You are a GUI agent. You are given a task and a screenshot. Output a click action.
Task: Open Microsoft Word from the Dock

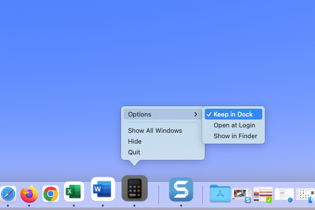[x=103, y=189]
